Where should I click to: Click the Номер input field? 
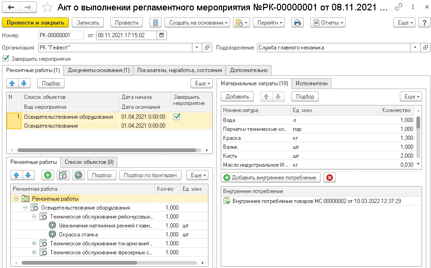coord(61,35)
